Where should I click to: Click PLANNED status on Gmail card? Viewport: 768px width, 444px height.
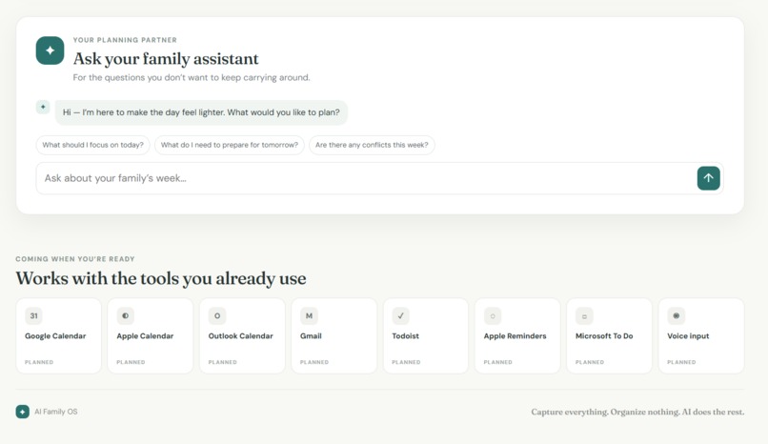[314, 362]
